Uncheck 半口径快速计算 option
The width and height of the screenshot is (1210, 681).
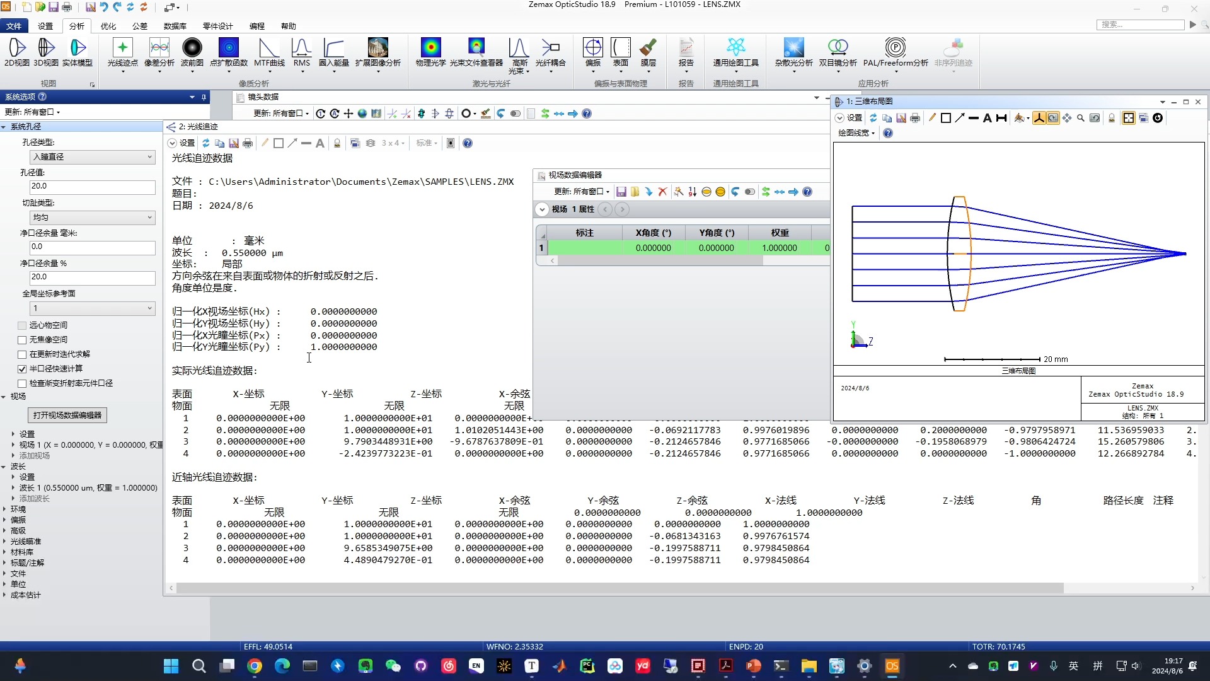tap(23, 369)
